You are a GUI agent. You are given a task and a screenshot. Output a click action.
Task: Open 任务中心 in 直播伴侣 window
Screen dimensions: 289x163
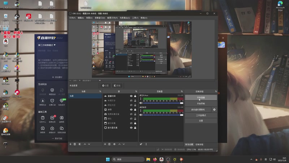tap(43, 119)
